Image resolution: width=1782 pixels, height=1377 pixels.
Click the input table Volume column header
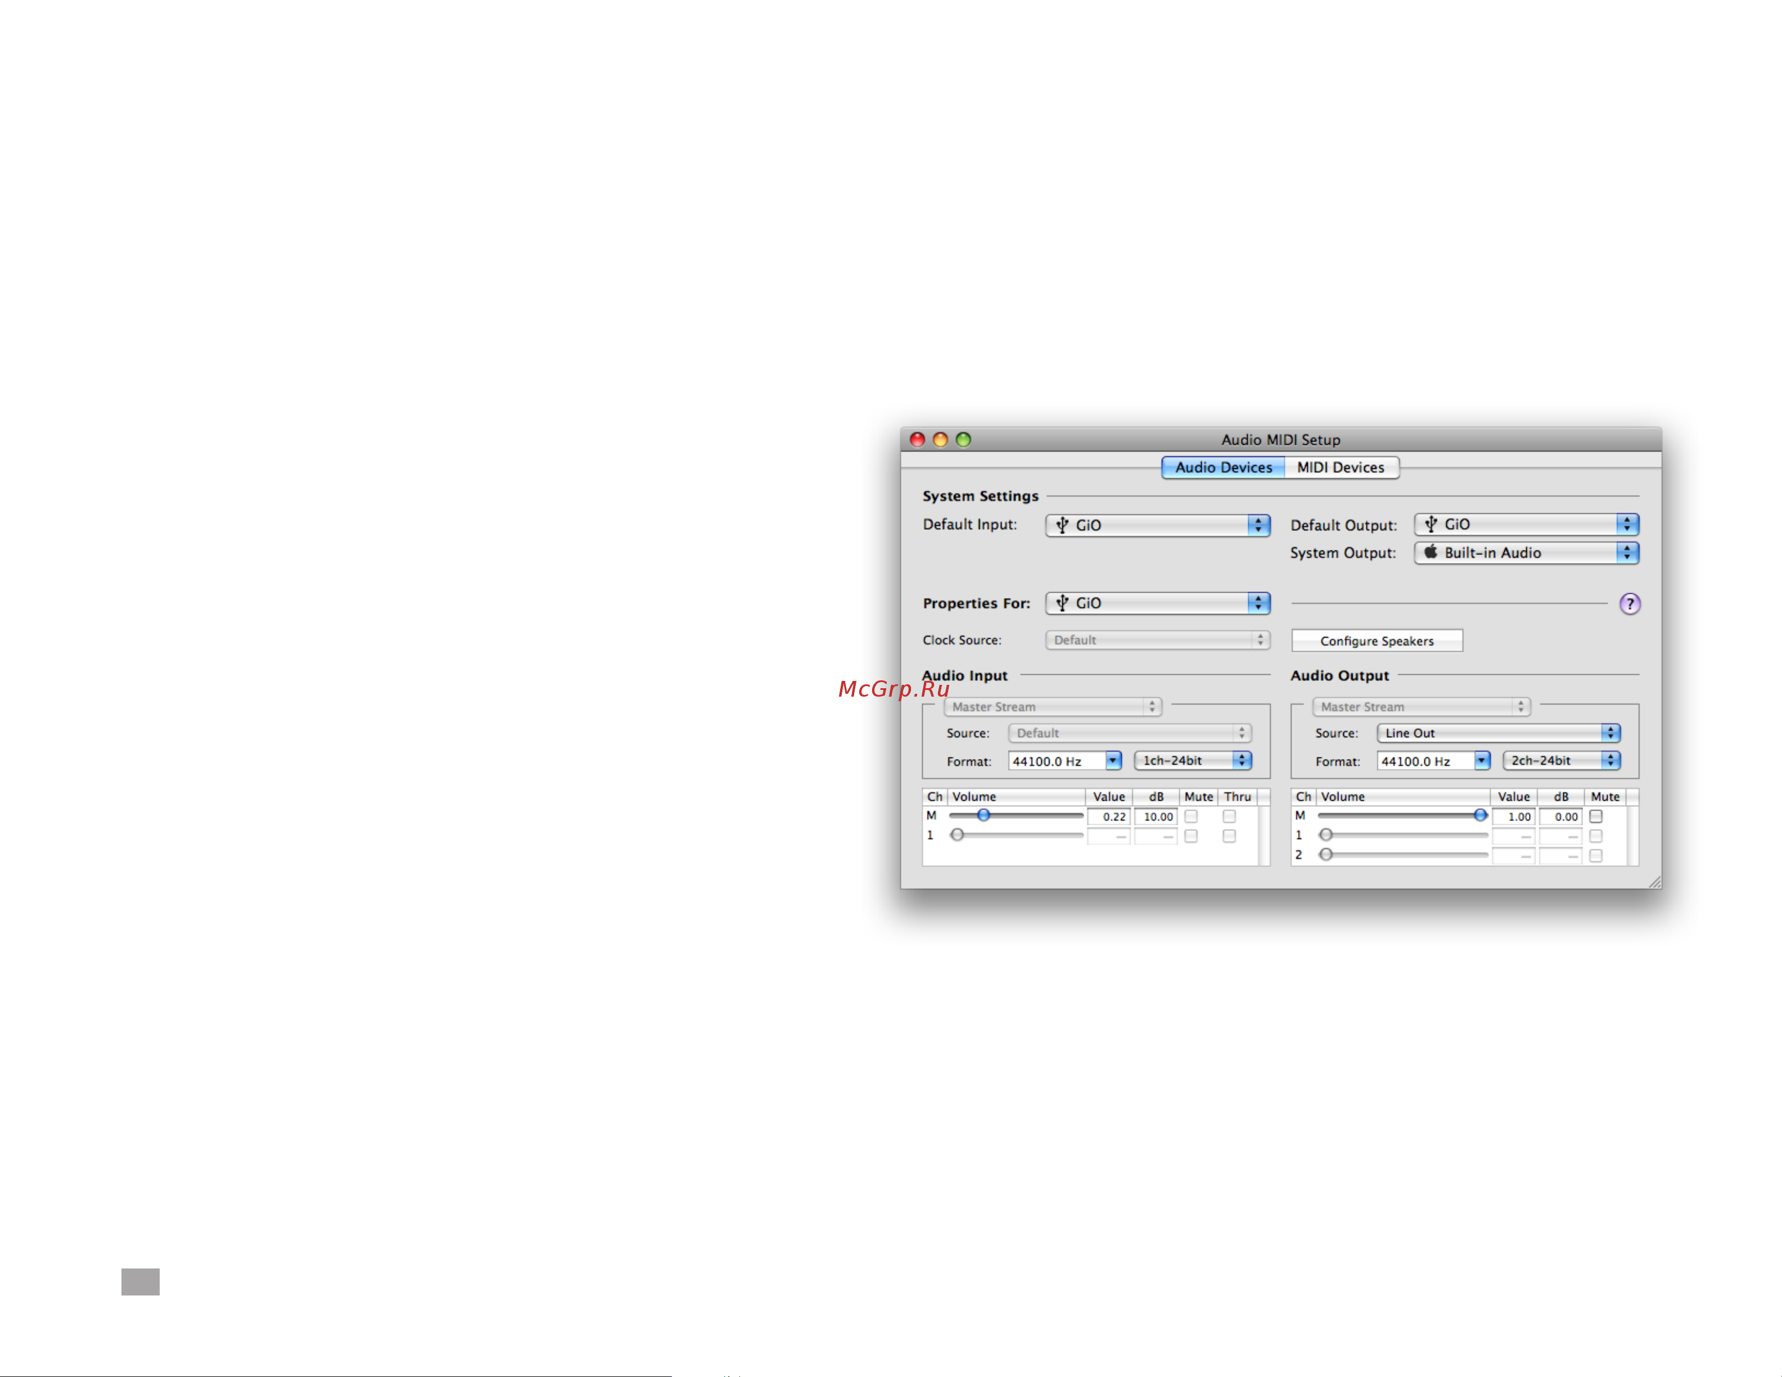(x=1017, y=797)
